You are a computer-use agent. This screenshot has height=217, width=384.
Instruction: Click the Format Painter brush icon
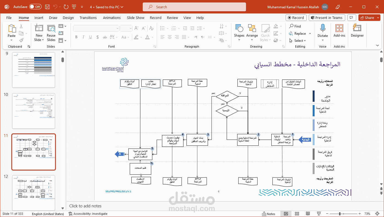point(21,40)
